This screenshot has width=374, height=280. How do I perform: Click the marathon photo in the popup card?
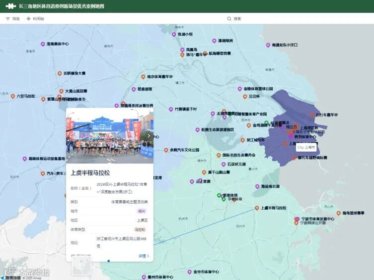coord(110,136)
